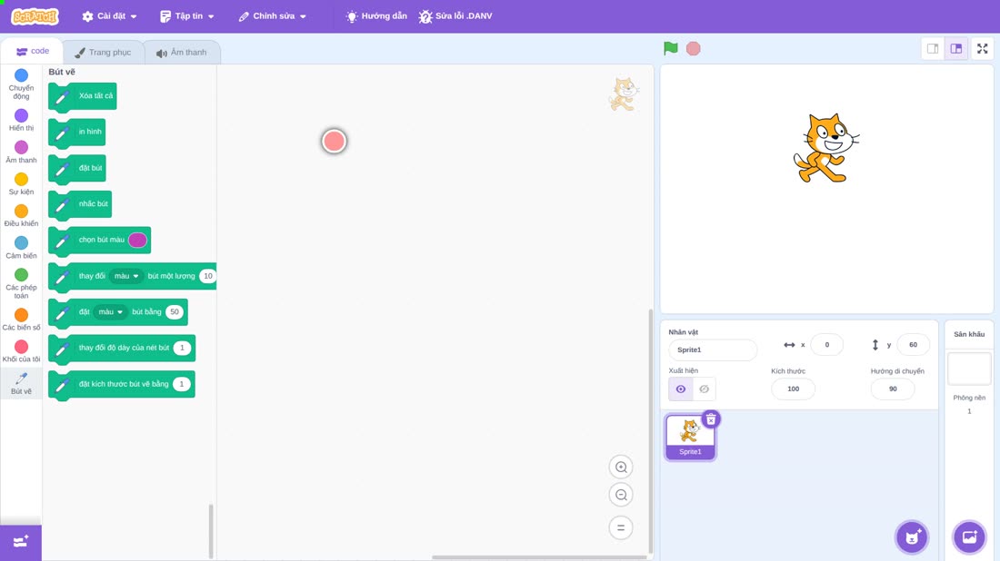Click the Kích thước size field

793,389
